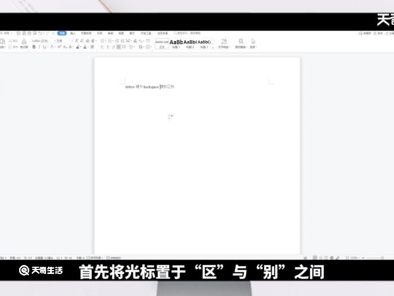Click the font color A icon
Viewport: 394px width, 296px height.
(x=85, y=47)
